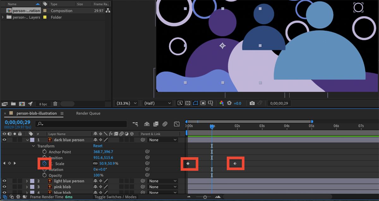Collapse the Transform property group
Viewport: 379px width, 201px height.
pos(33,146)
